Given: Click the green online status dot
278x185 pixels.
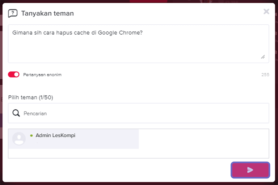Looking at the screenshot, I should [x=32, y=136].
